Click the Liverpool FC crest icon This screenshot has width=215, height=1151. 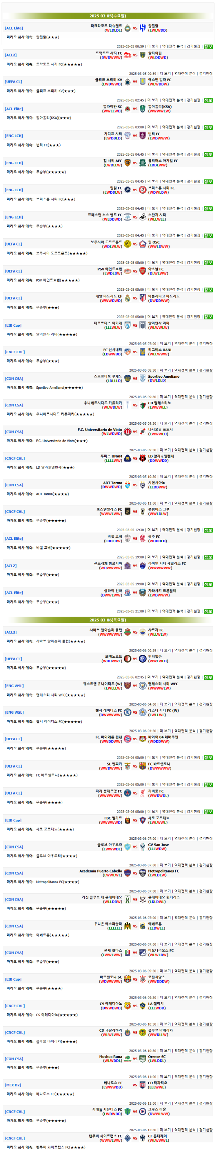point(143,793)
